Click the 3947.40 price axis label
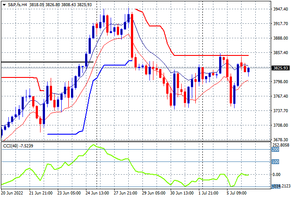The width and height of the screenshot is (291, 198). coord(280,9)
